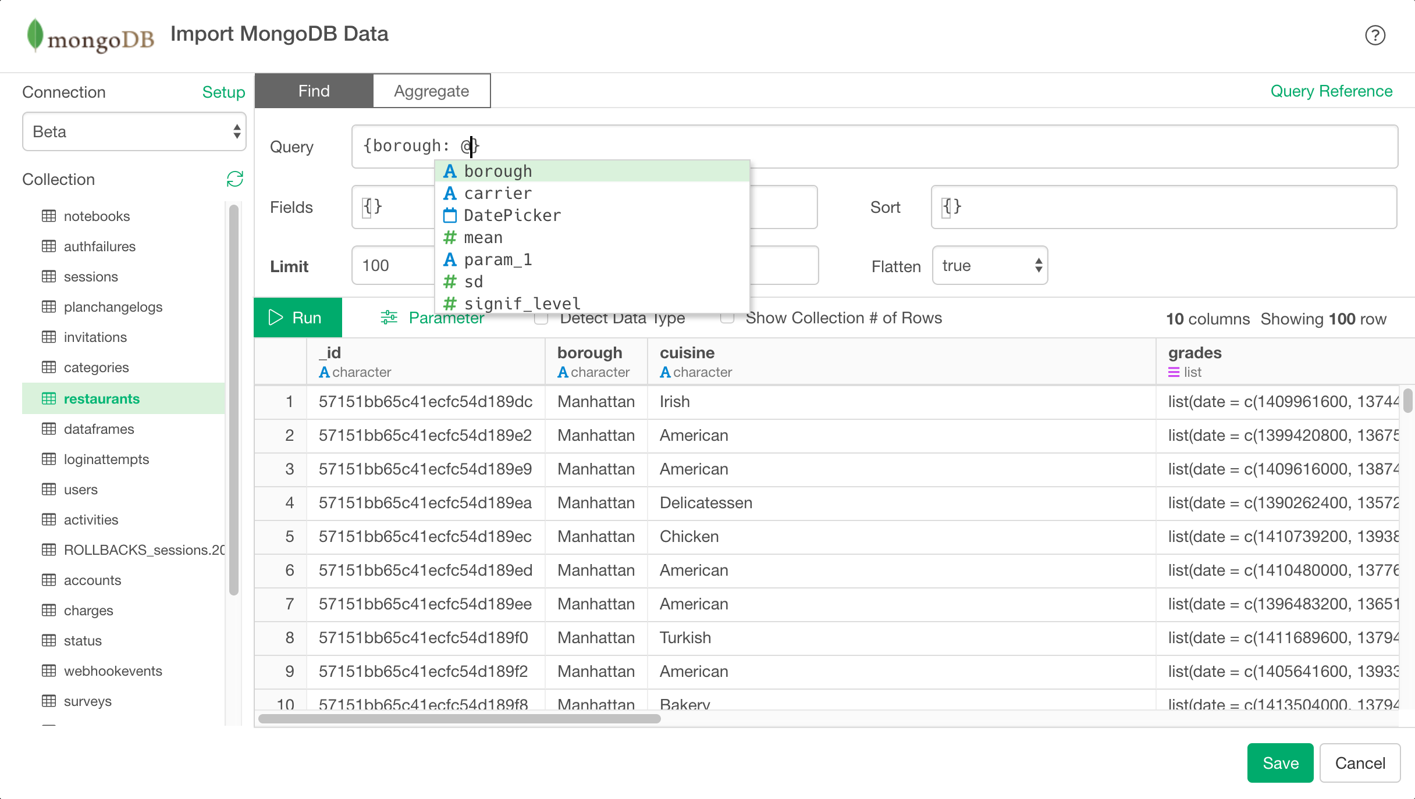Click the notebooks collection table icon

click(x=49, y=216)
